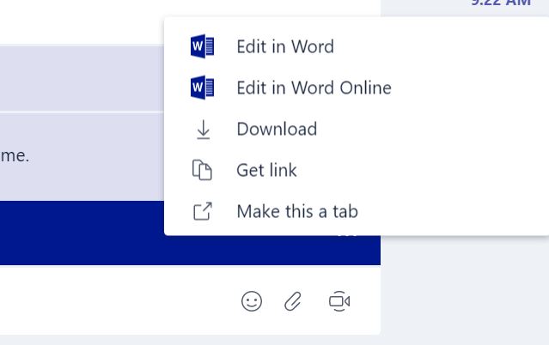Click the pop-out arrow icon for tab

point(203,211)
